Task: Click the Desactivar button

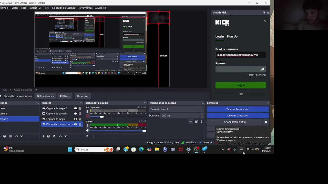Action: 83,96
